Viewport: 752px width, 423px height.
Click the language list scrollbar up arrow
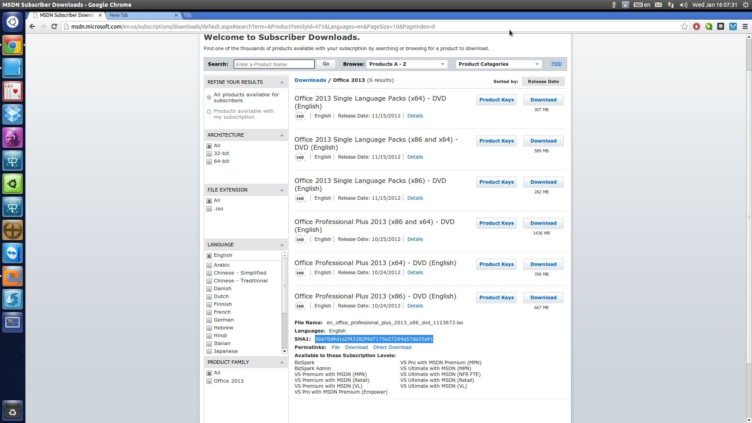(284, 255)
